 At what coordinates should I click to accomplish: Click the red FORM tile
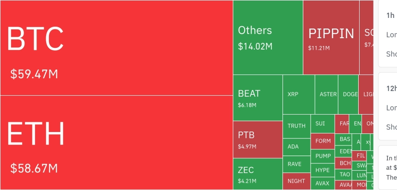[323, 141]
